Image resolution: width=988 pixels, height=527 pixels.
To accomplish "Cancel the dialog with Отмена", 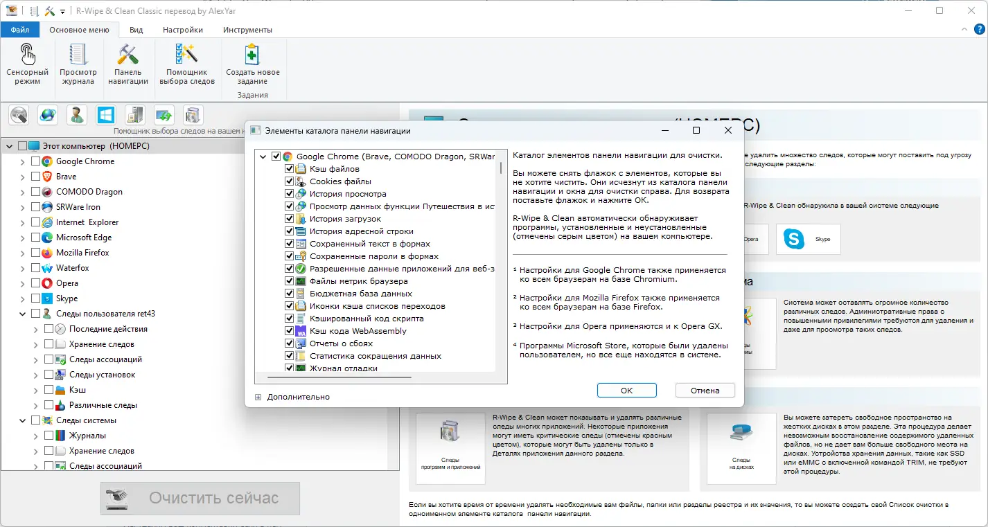I will [x=705, y=391].
